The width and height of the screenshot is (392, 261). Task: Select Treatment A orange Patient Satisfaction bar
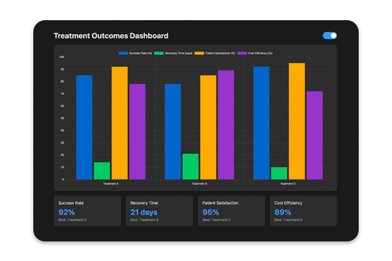[x=120, y=123]
